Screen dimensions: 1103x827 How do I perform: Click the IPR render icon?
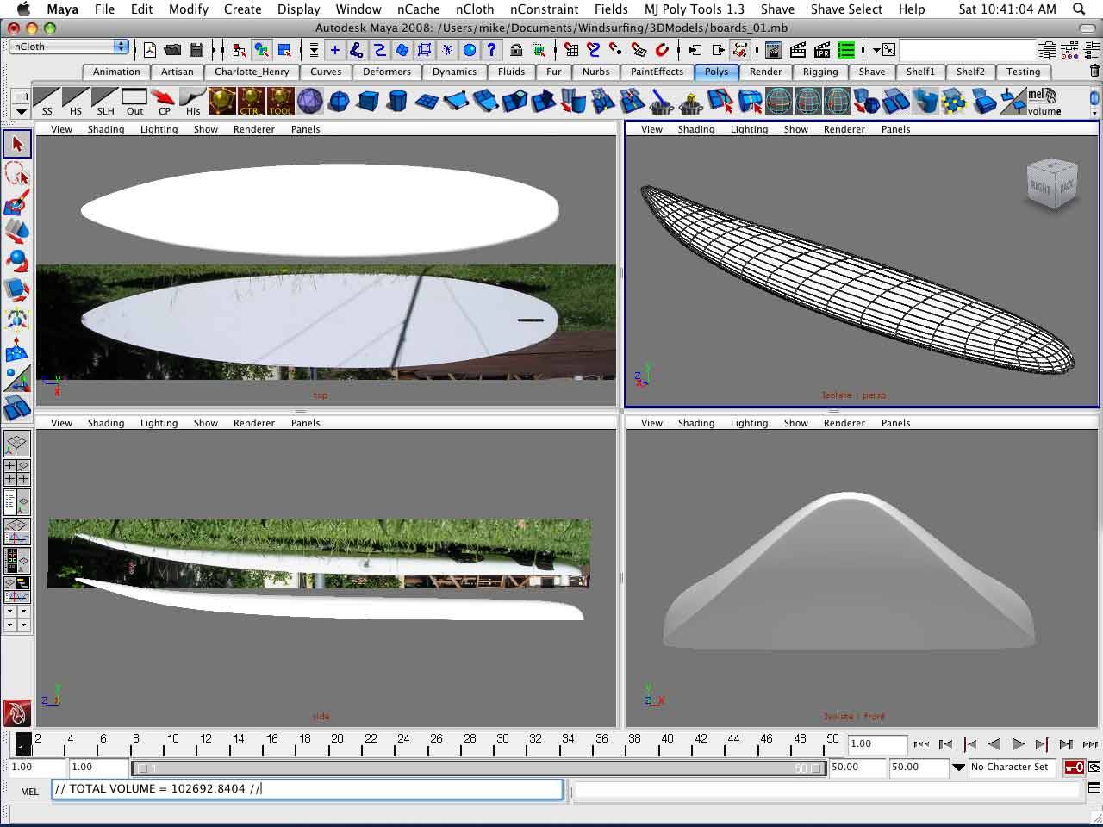click(x=822, y=50)
